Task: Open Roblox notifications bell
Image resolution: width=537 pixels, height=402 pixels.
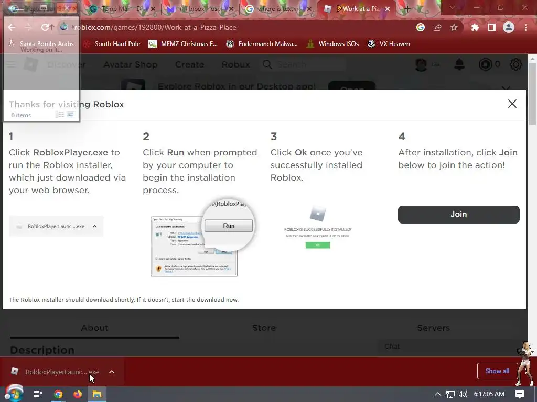Action: click(459, 64)
